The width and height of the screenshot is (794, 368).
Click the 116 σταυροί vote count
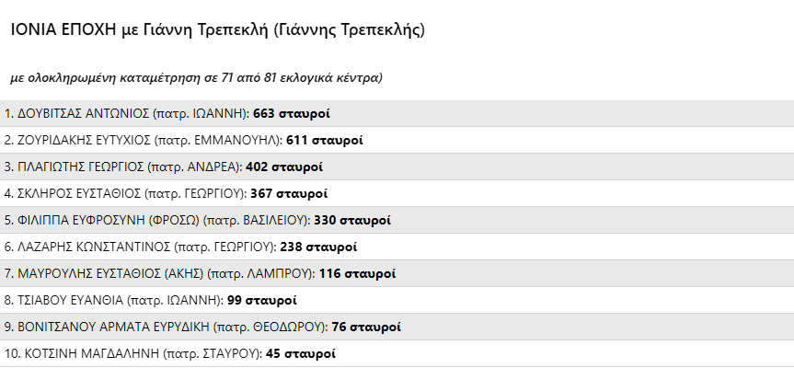357,274
